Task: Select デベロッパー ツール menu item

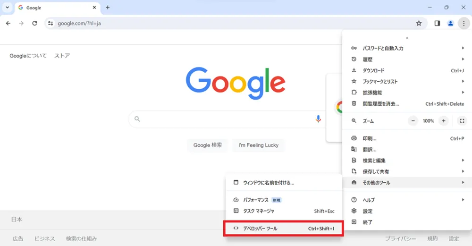Action: pos(284,228)
